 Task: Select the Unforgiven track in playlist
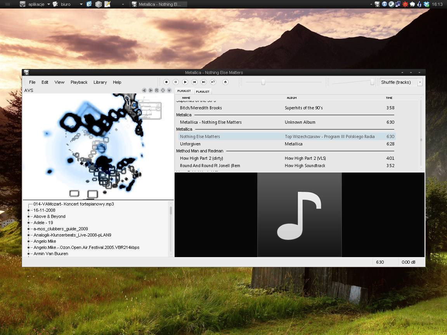[x=190, y=144]
